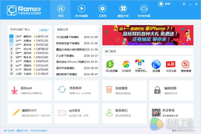This screenshot has width=201, height=134.
Task: Open the 国庆活动-iPhone 7免费 announcement
Action: click(x=70, y=62)
